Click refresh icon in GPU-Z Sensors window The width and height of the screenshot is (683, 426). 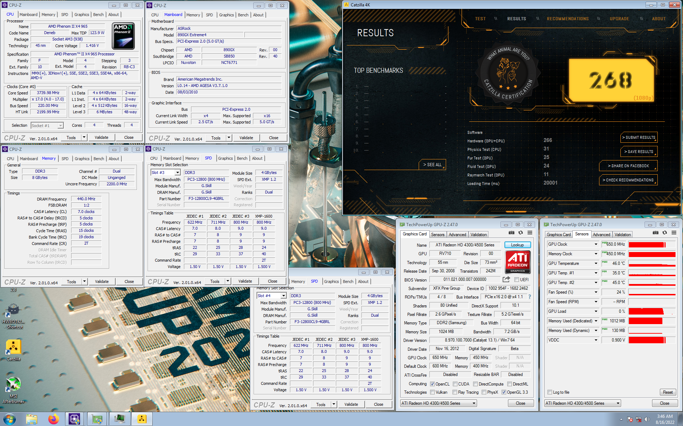pyautogui.click(x=665, y=233)
